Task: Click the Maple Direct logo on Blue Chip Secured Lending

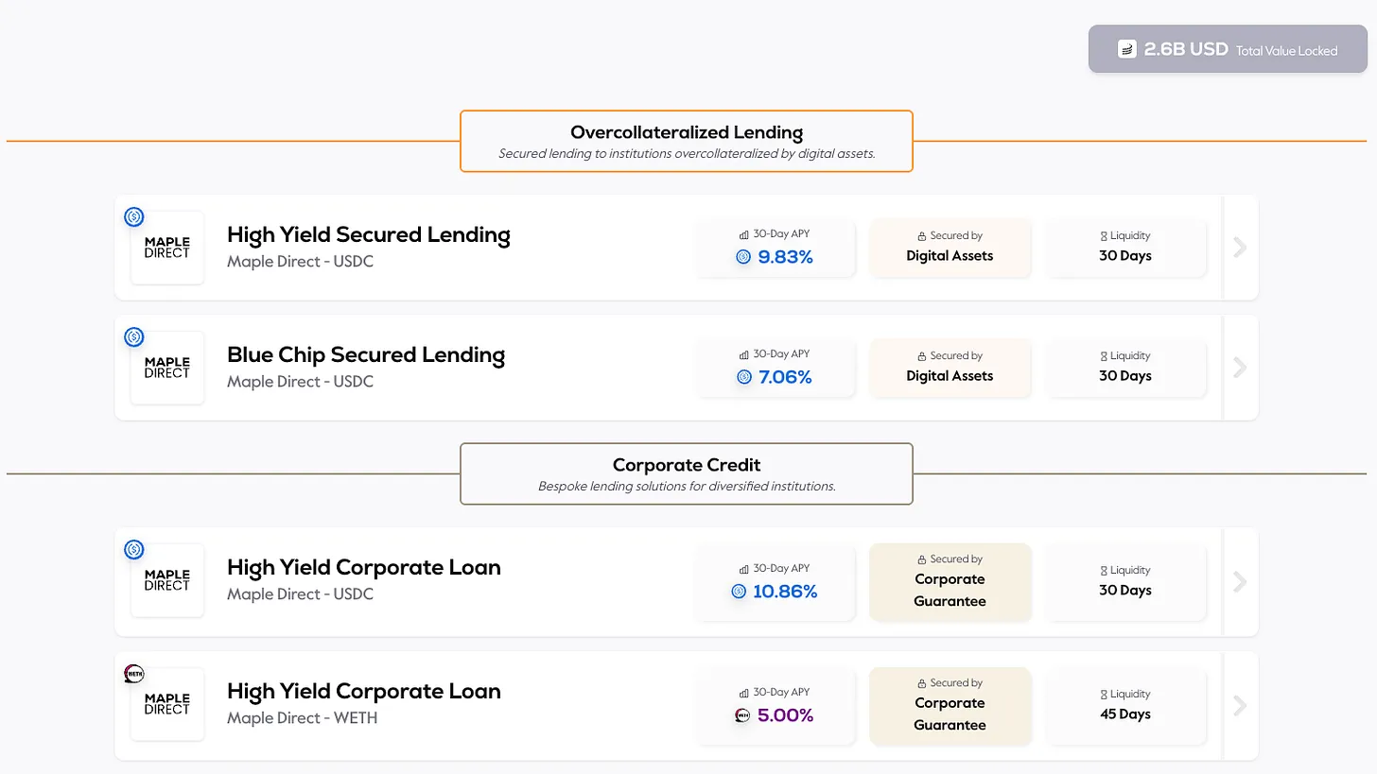Action: pos(166,367)
